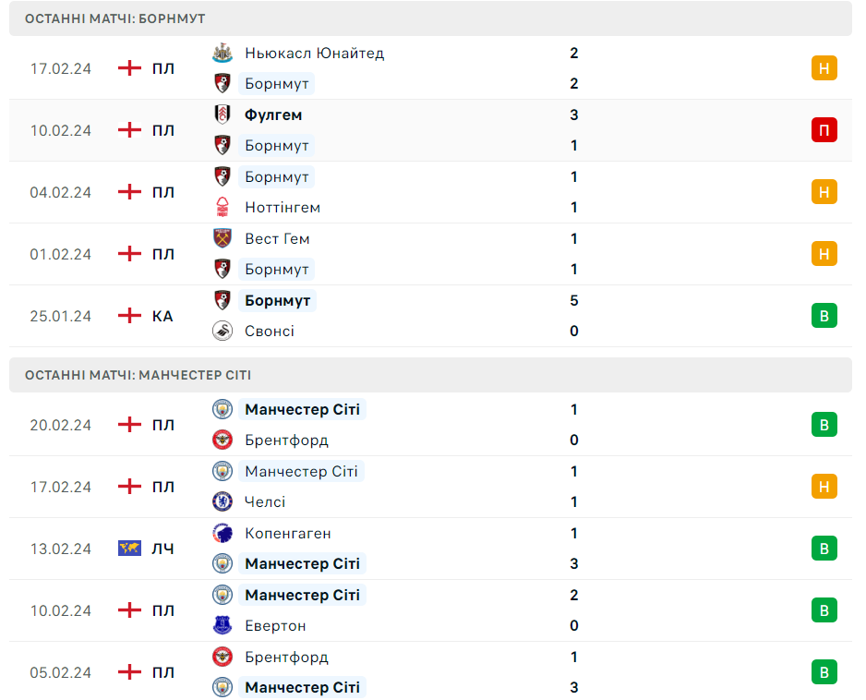The width and height of the screenshot is (866, 700).
Task: Select the 25.01.24 cup match date
Action: pos(61,316)
